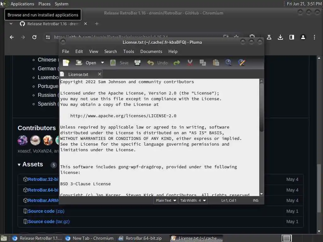The image size is (323, 242).
Task: Click INS insert mode indicator
Action: coord(255,200)
